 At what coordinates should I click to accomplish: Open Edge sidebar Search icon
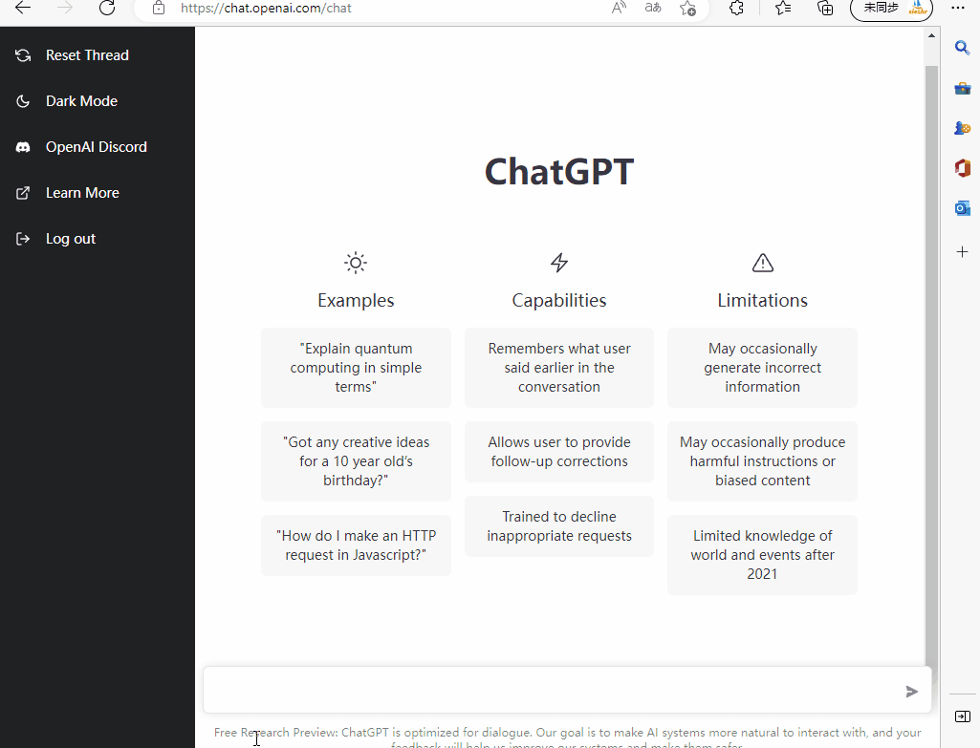[x=963, y=48]
